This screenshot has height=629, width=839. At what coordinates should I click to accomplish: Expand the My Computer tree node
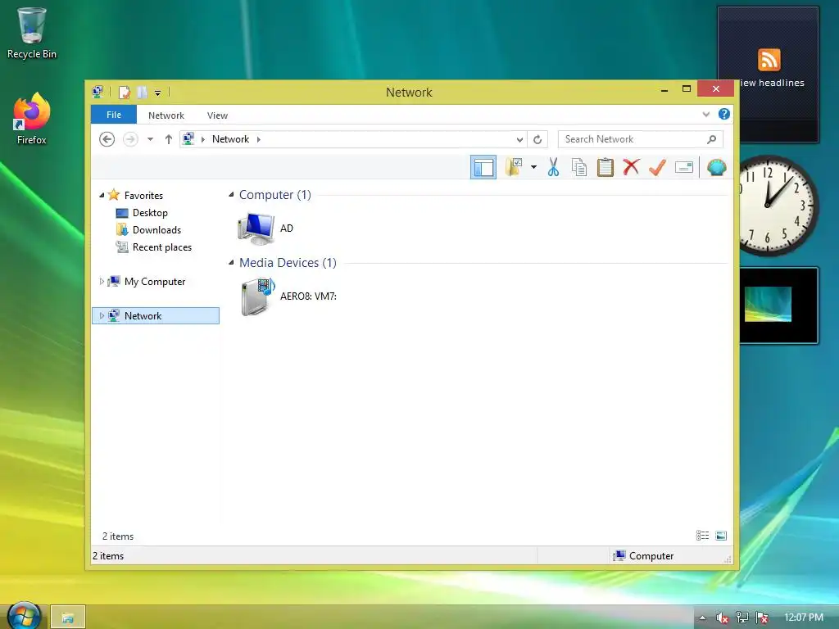point(102,282)
